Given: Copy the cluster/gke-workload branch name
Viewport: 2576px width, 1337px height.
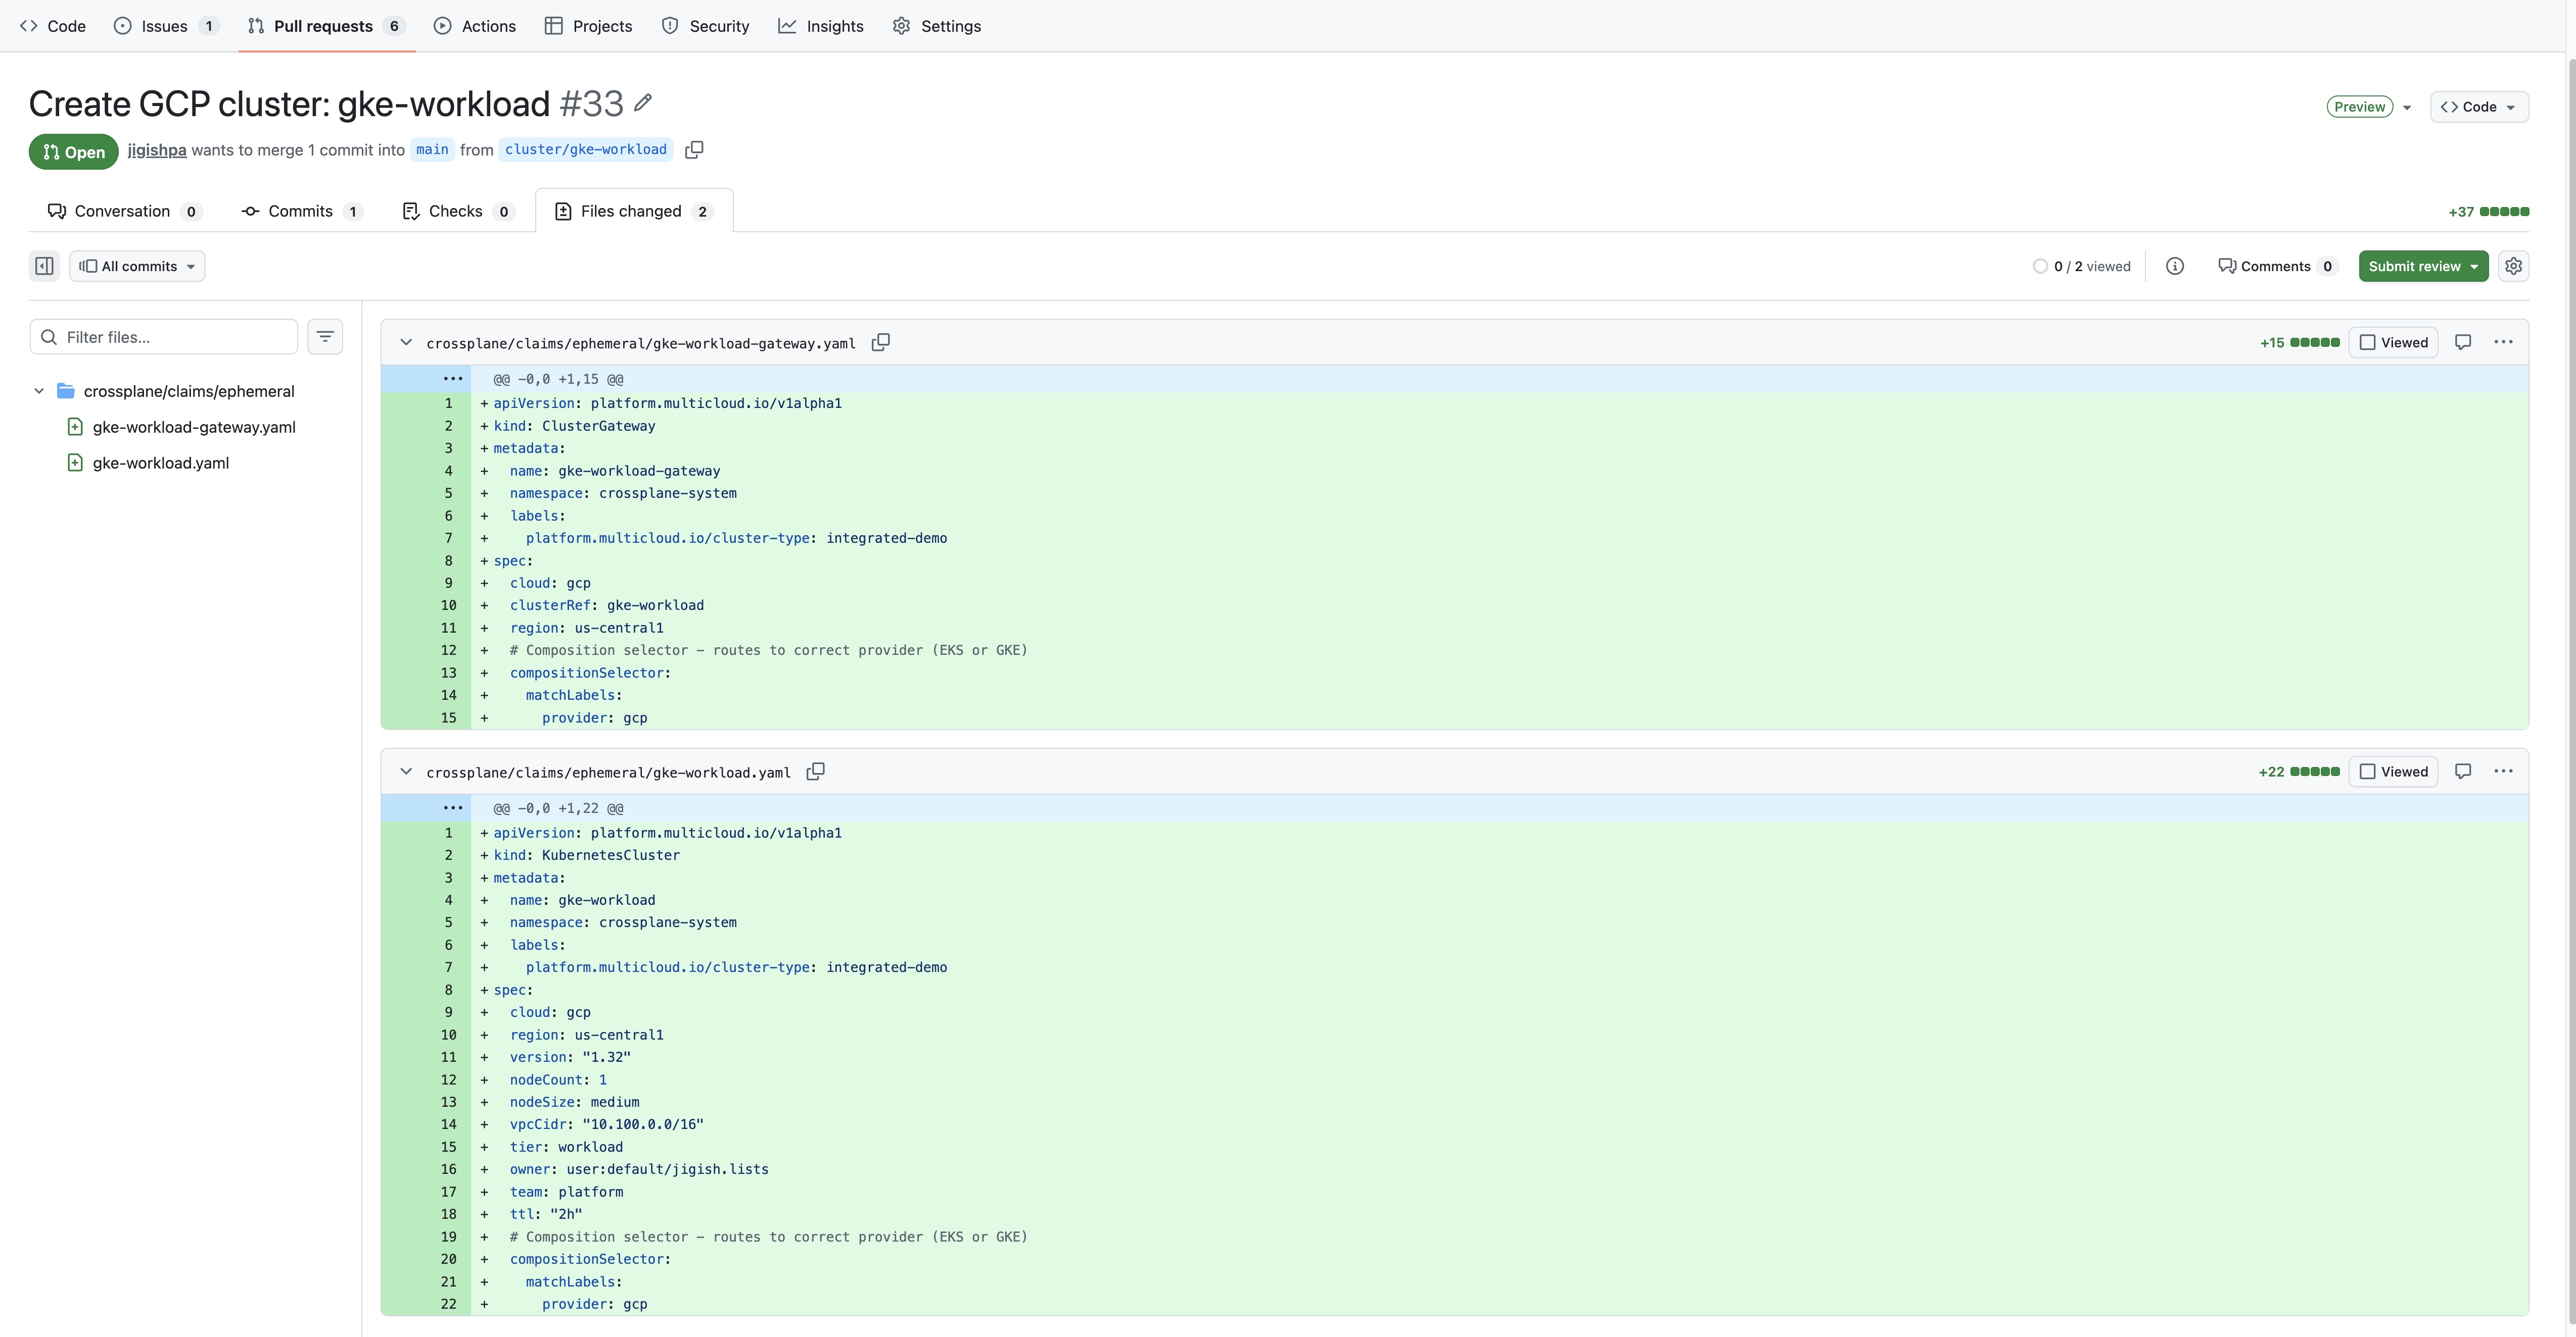Looking at the screenshot, I should pyautogui.click(x=694, y=149).
